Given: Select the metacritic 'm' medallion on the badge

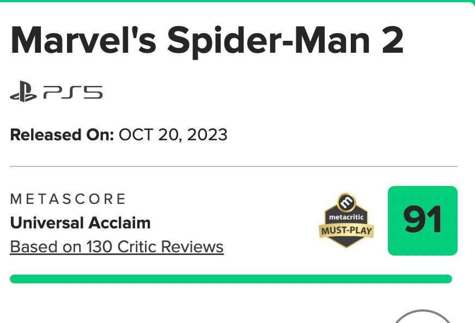Looking at the screenshot, I should tap(346, 203).
